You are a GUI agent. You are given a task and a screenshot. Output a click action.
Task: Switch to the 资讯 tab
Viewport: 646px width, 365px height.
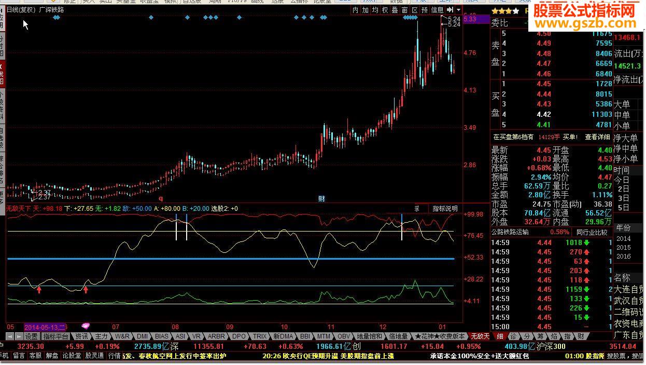[82, 336]
